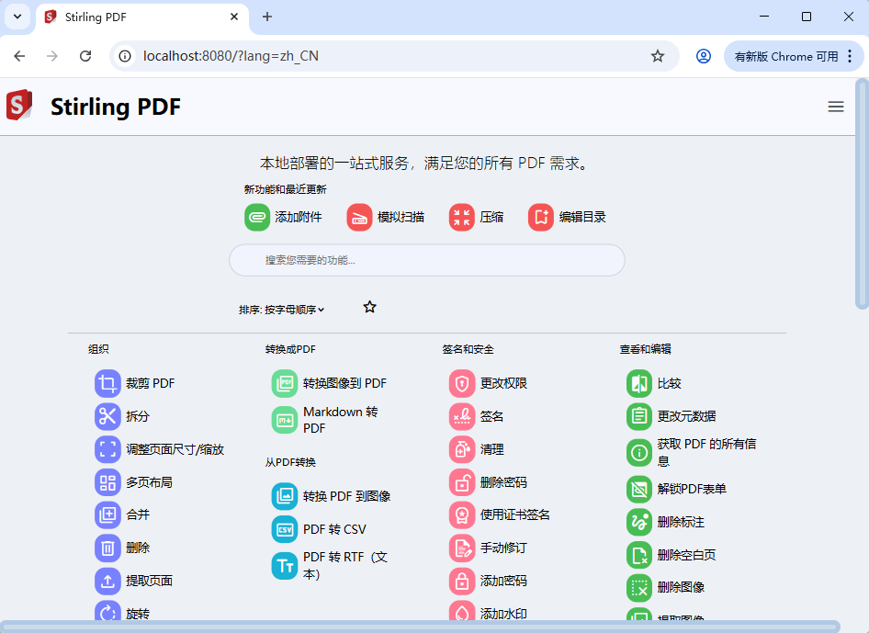This screenshot has width=869, height=633.
Task: Open the 编辑目录 bookmark icon
Action: [x=541, y=218]
